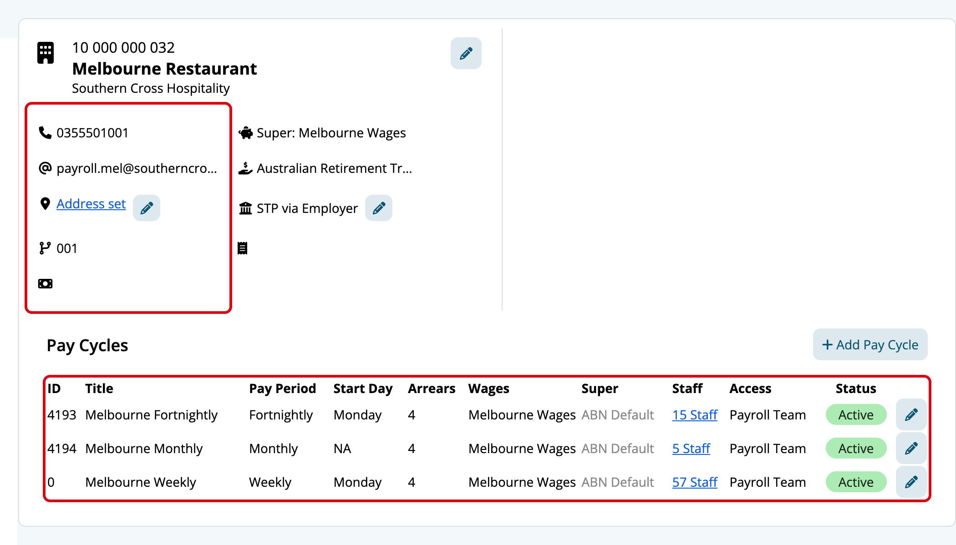Open the 5 Staff link
The height and width of the screenshot is (545, 956).
tap(691, 448)
